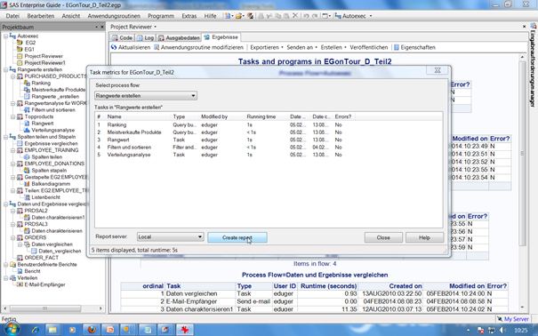Open the Report server Local dropdown
Screen dimensions: 538x336
click(170, 237)
